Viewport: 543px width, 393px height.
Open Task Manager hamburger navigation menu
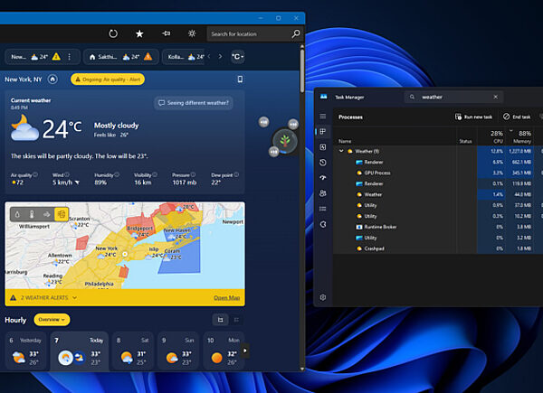(323, 117)
